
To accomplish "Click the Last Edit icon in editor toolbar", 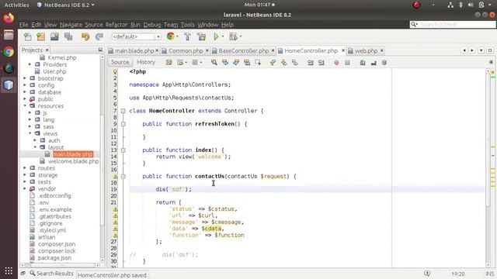I will (x=169, y=63).
